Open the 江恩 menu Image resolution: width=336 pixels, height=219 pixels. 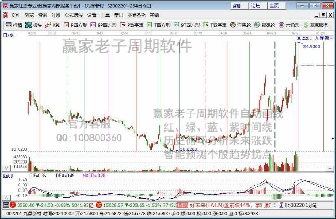pos(56,15)
